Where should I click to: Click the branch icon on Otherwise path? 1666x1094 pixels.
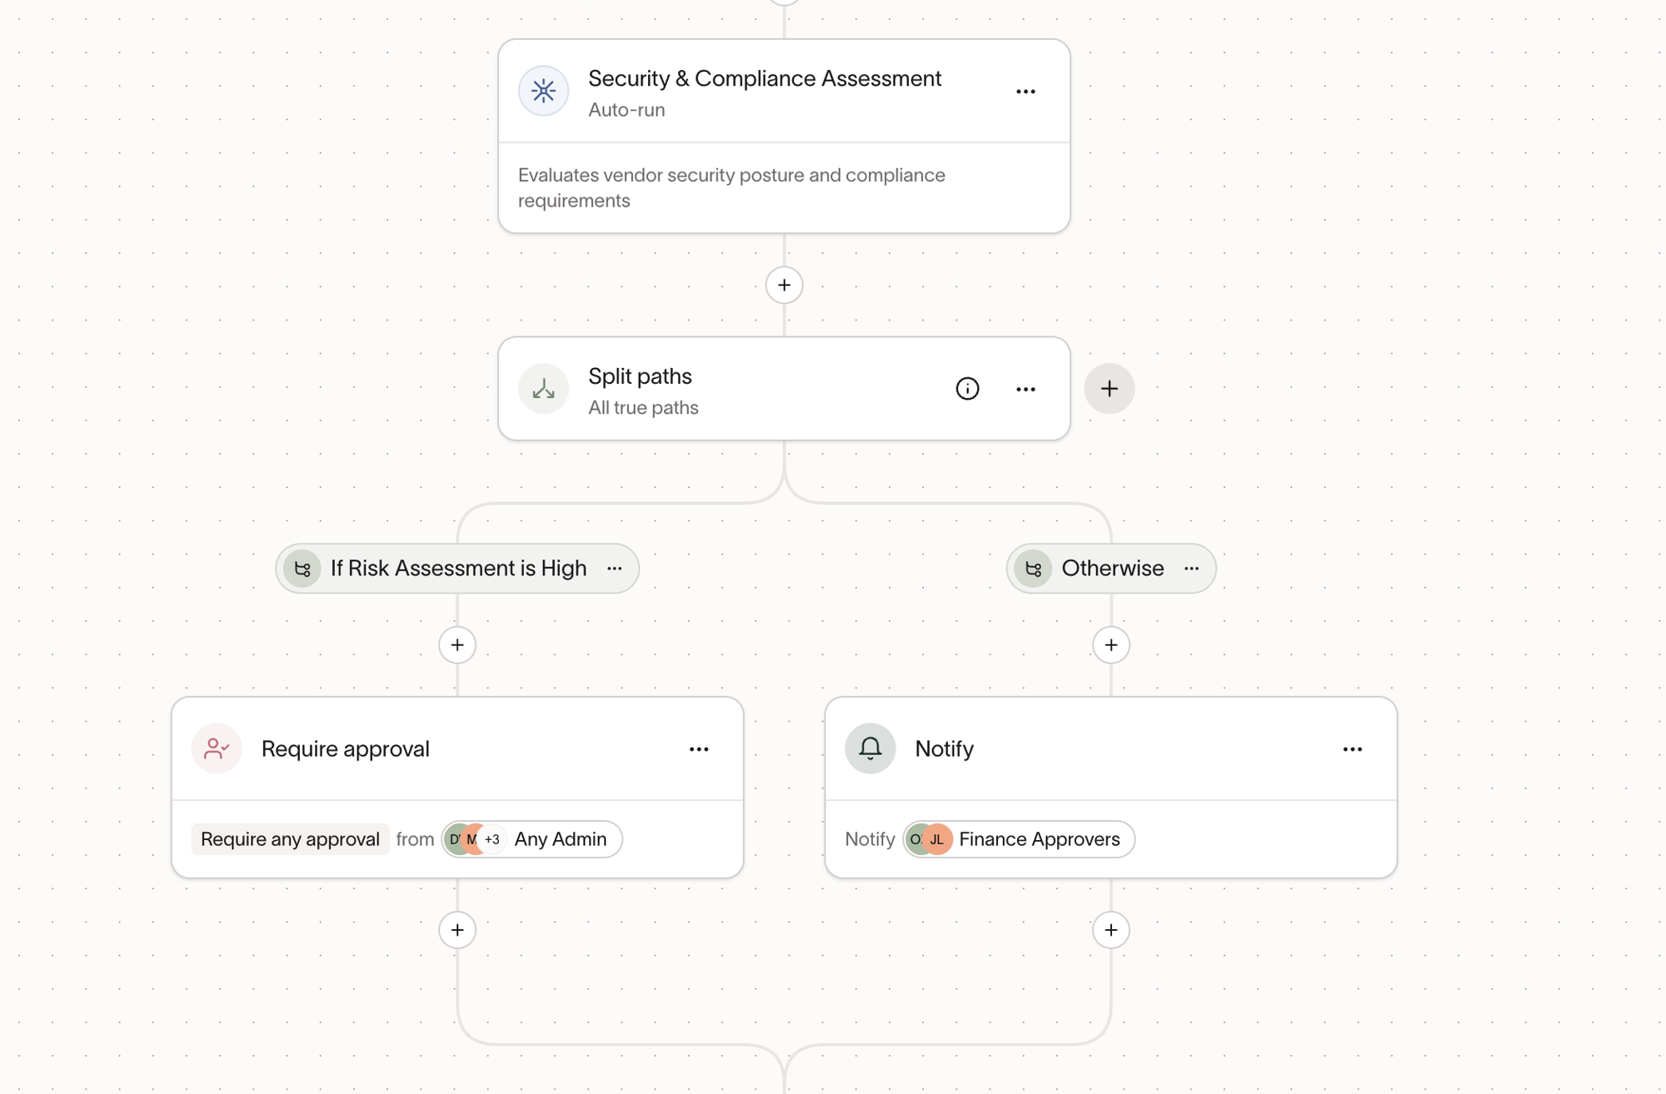1033,569
